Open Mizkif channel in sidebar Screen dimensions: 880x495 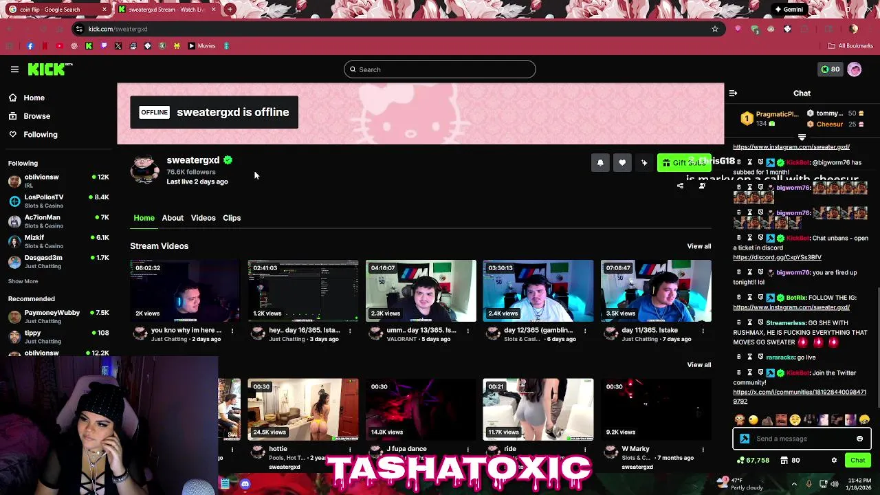pyautogui.click(x=58, y=241)
